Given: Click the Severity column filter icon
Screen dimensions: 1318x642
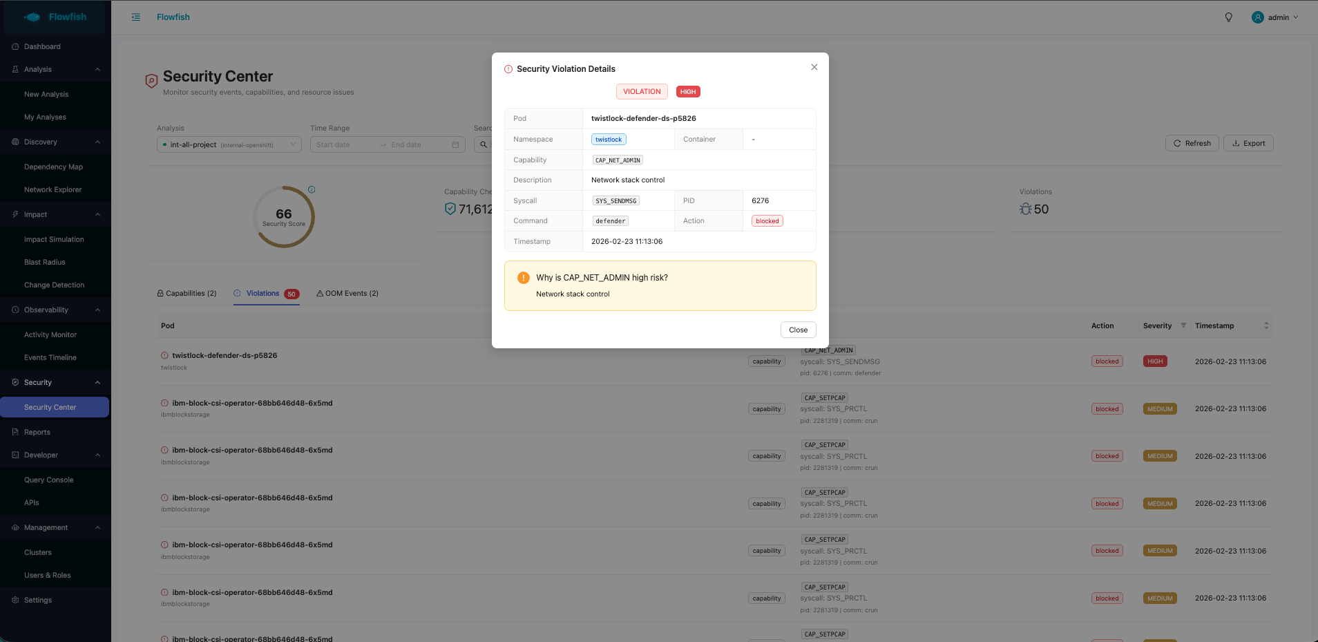Looking at the screenshot, I should 1183,325.
